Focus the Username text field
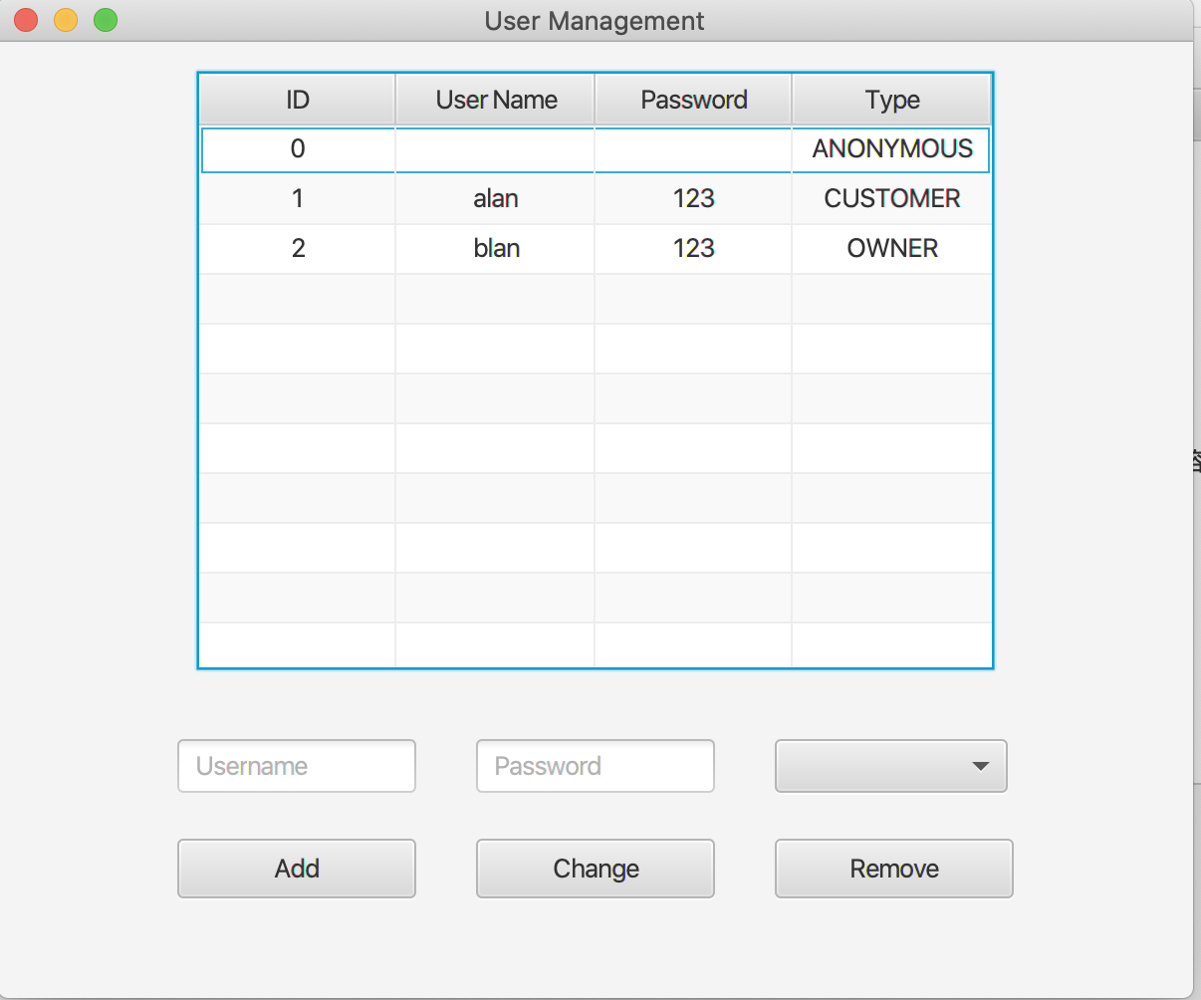 click(x=297, y=766)
